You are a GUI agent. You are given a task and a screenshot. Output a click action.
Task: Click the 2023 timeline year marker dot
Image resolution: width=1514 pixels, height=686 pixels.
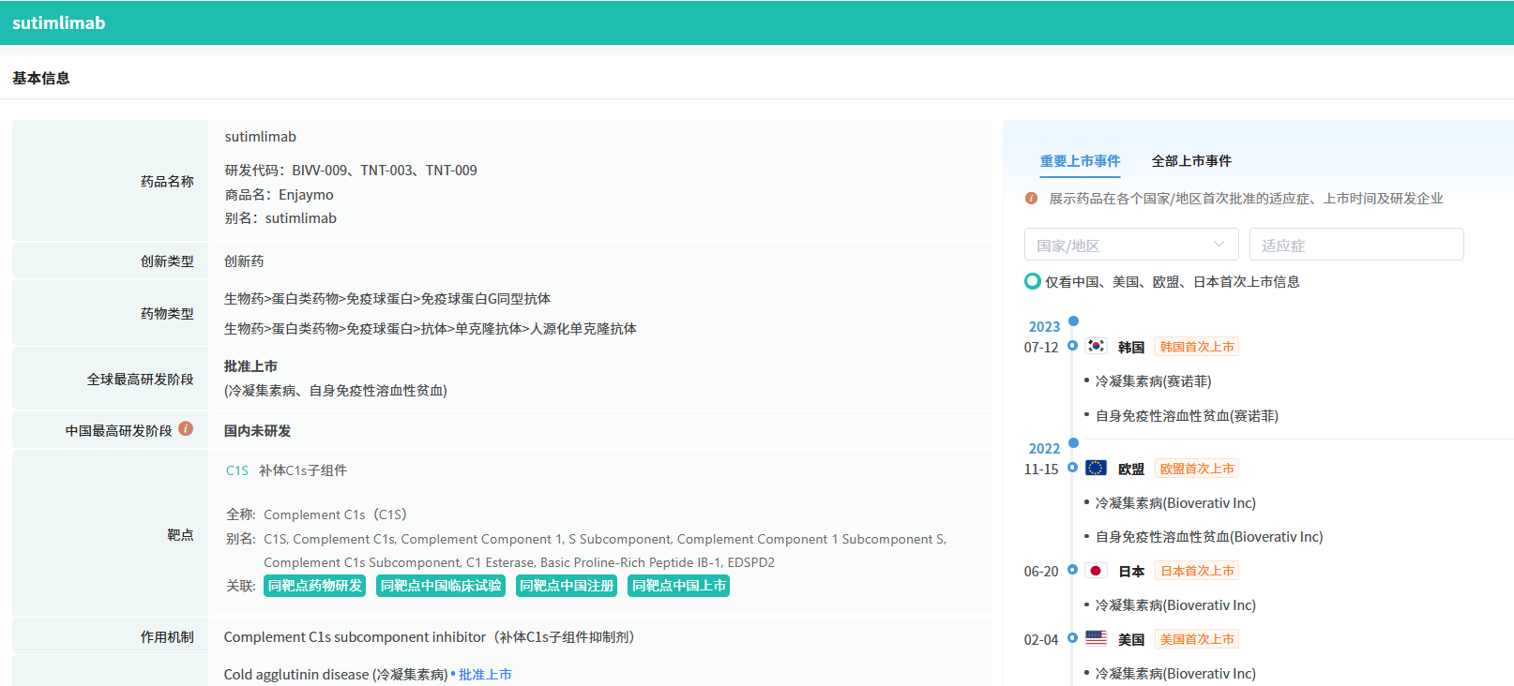click(1073, 321)
